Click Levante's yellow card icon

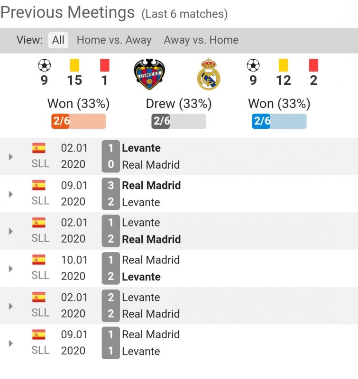[74, 65]
